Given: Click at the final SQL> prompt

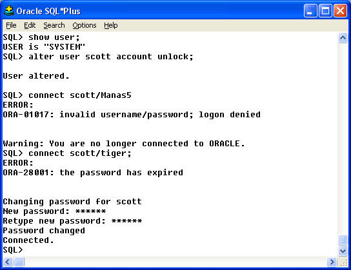Looking at the screenshot, I should [x=13, y=249].
